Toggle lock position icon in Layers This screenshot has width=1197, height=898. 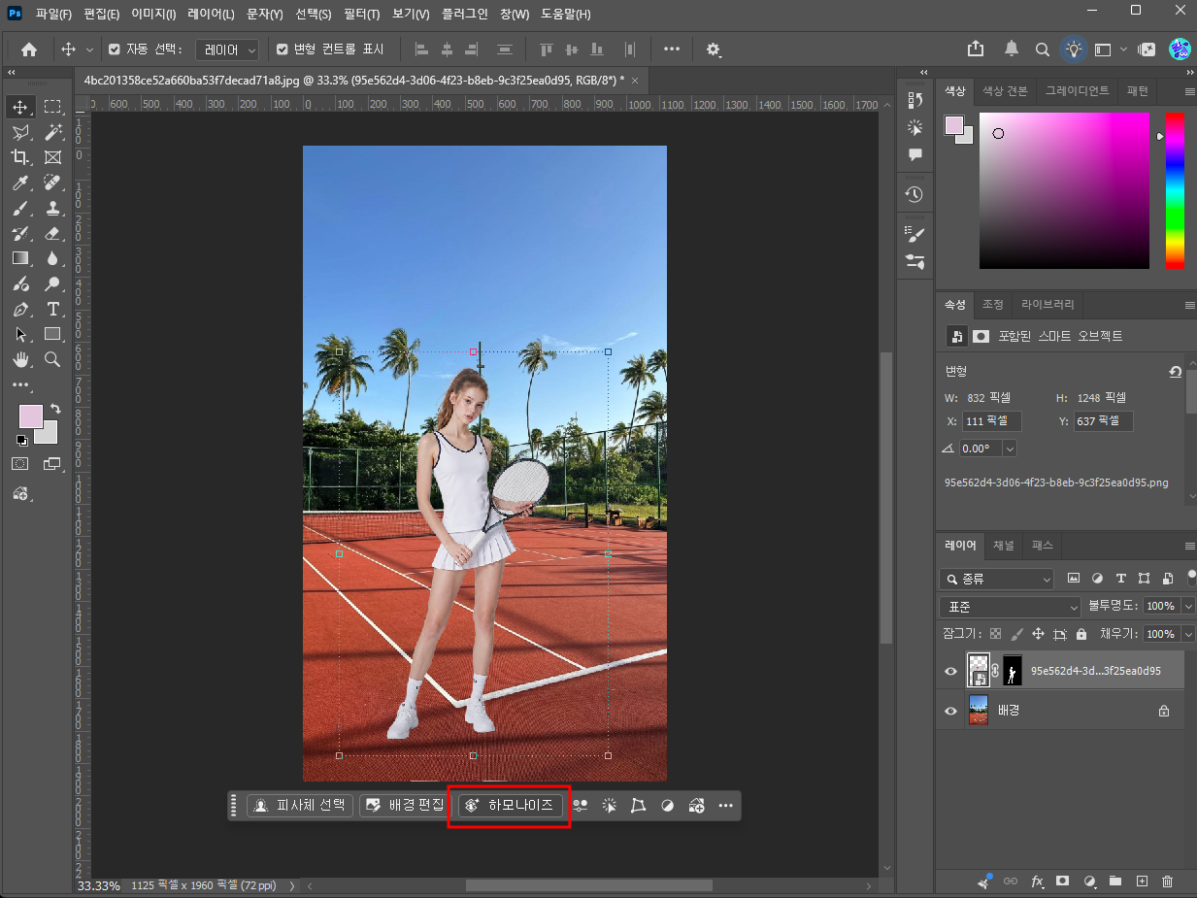[x=1038, y=634]
